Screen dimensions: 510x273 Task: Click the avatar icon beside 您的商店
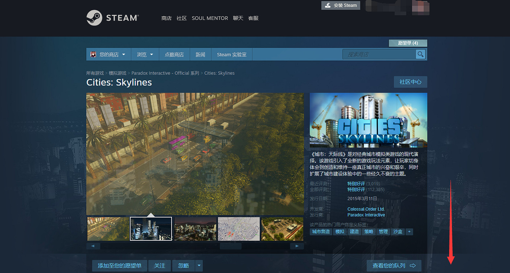coord(93,54)
